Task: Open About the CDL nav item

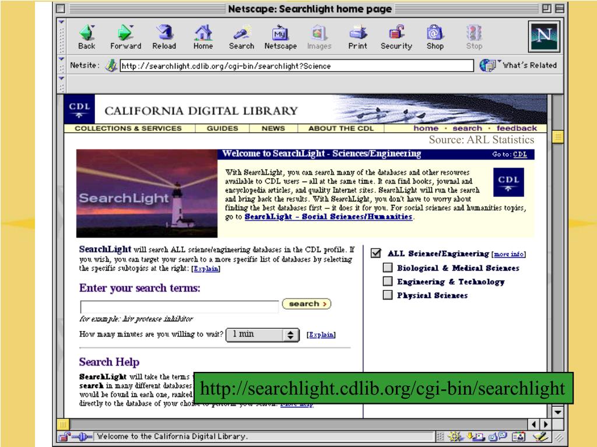Action: (340, 129)
